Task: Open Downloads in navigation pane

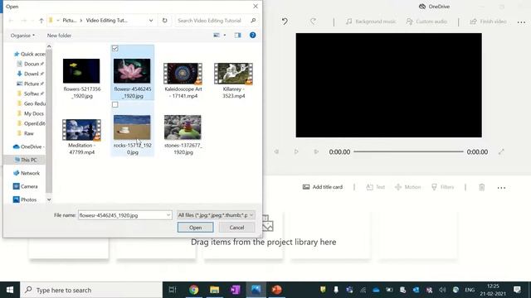Action: (x=30, y=74)
